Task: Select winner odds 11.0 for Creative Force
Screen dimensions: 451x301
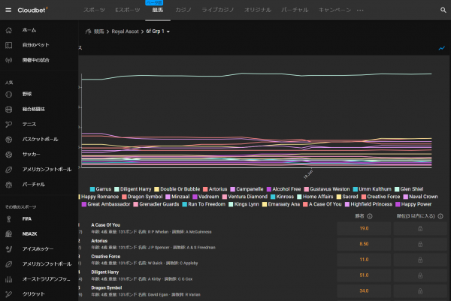Action: point(364,260)
